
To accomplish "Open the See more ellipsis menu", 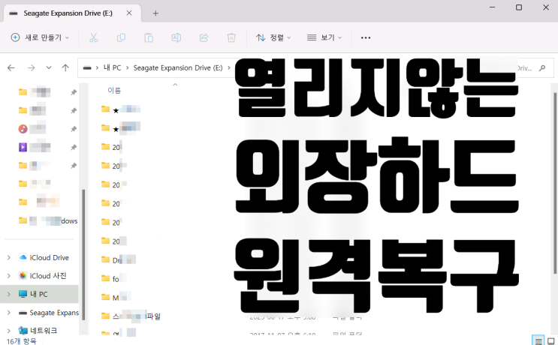I will tap(366, 37).
